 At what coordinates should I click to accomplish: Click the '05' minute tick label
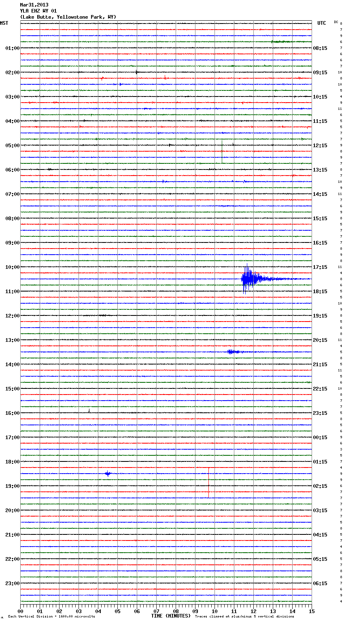(117, 611)
